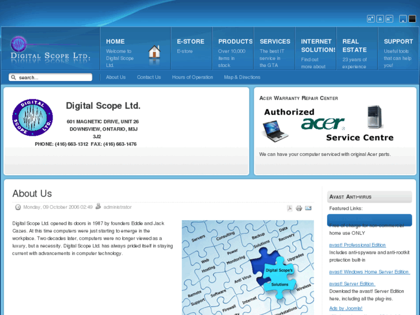Open the INTERNET SOLUTIONS menu item
The height and width of the screenshot is (315, 420).
pyautogui.click(x=318, y=46)
